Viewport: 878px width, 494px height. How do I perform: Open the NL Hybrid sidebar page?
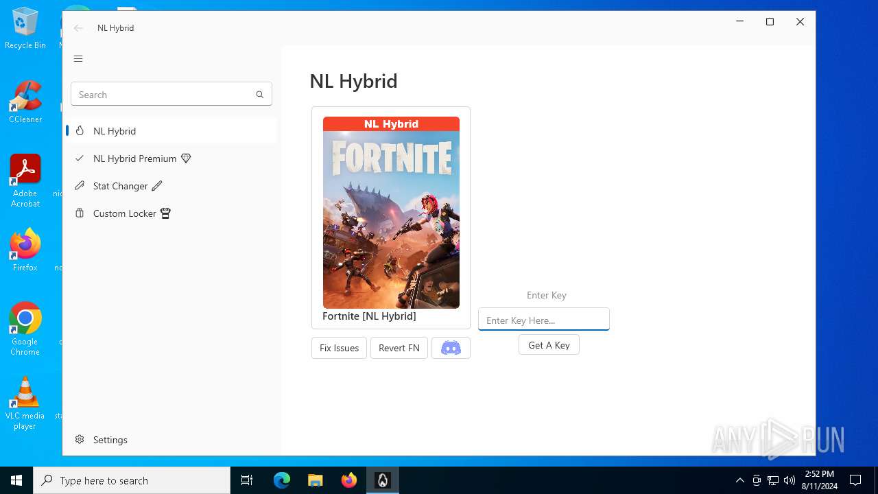(x=171, y=130)
